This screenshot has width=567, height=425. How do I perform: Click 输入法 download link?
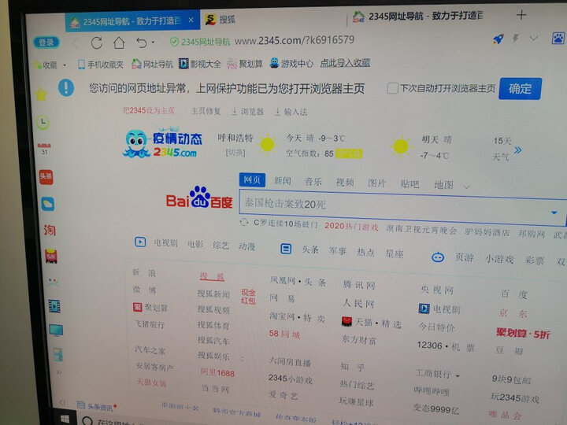[291, 112]
